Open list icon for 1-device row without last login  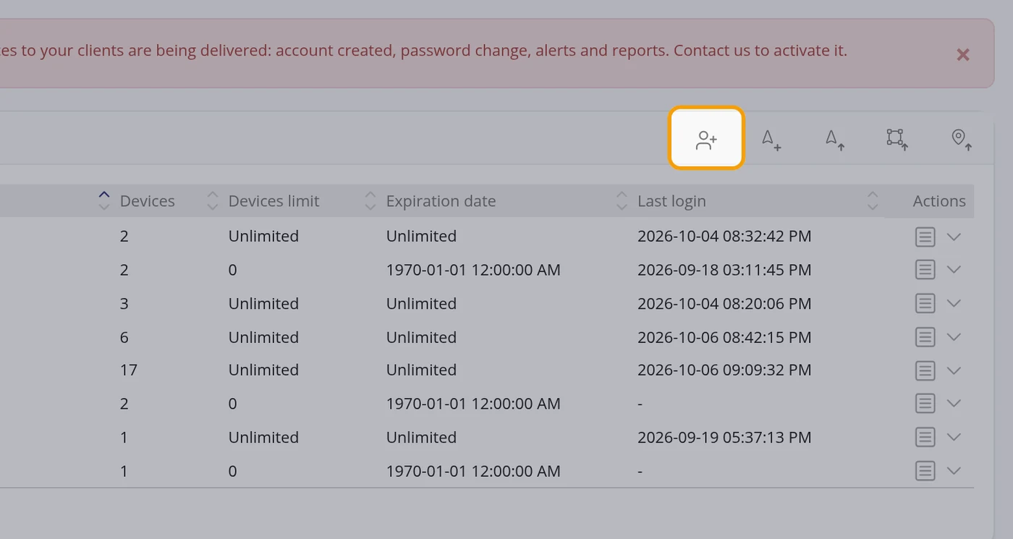[x=925, y=471]
